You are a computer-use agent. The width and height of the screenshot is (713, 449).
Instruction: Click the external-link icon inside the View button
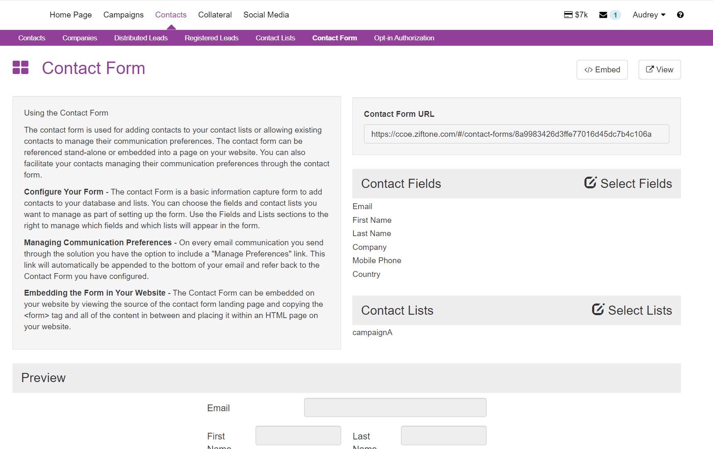(649, 69)
